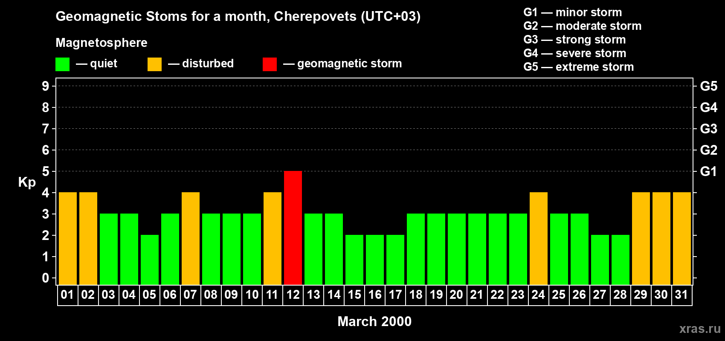
Task: Click date label 20 on the x-axis
Action: pos(456,295)
